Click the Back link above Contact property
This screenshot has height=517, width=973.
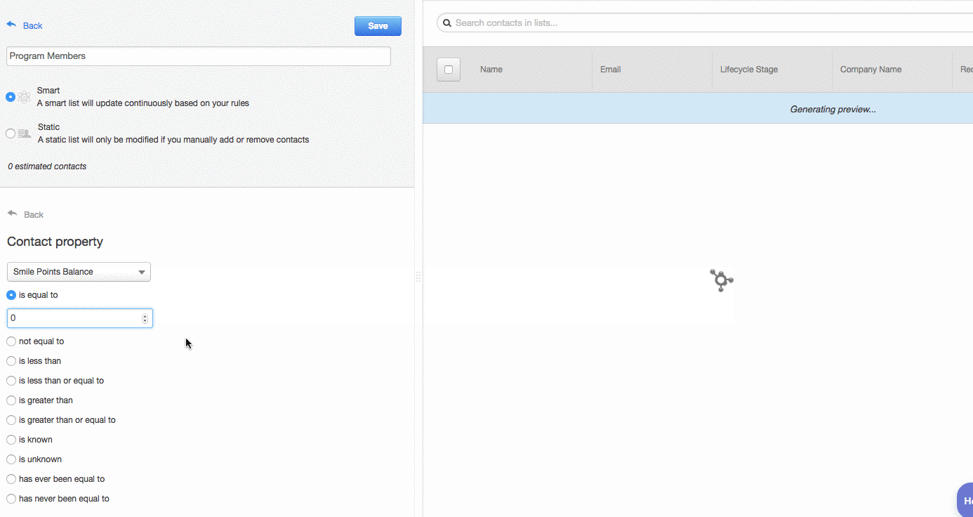pos(34,215)
